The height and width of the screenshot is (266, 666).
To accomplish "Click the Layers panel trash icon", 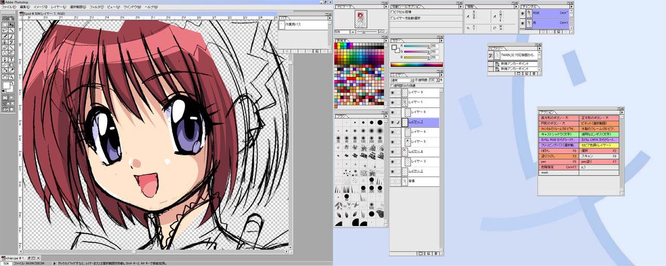I will (x=436, y=254).
